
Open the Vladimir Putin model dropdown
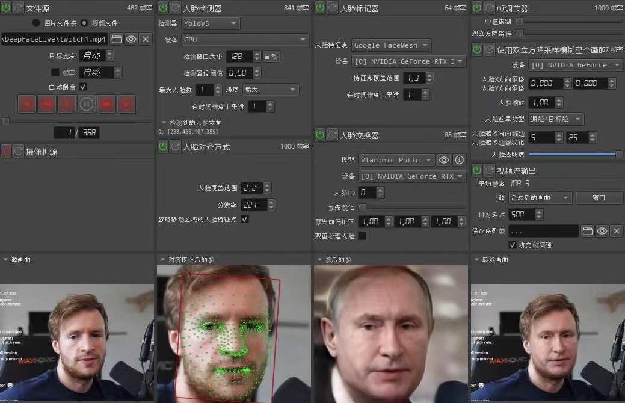tap(396, 160)
